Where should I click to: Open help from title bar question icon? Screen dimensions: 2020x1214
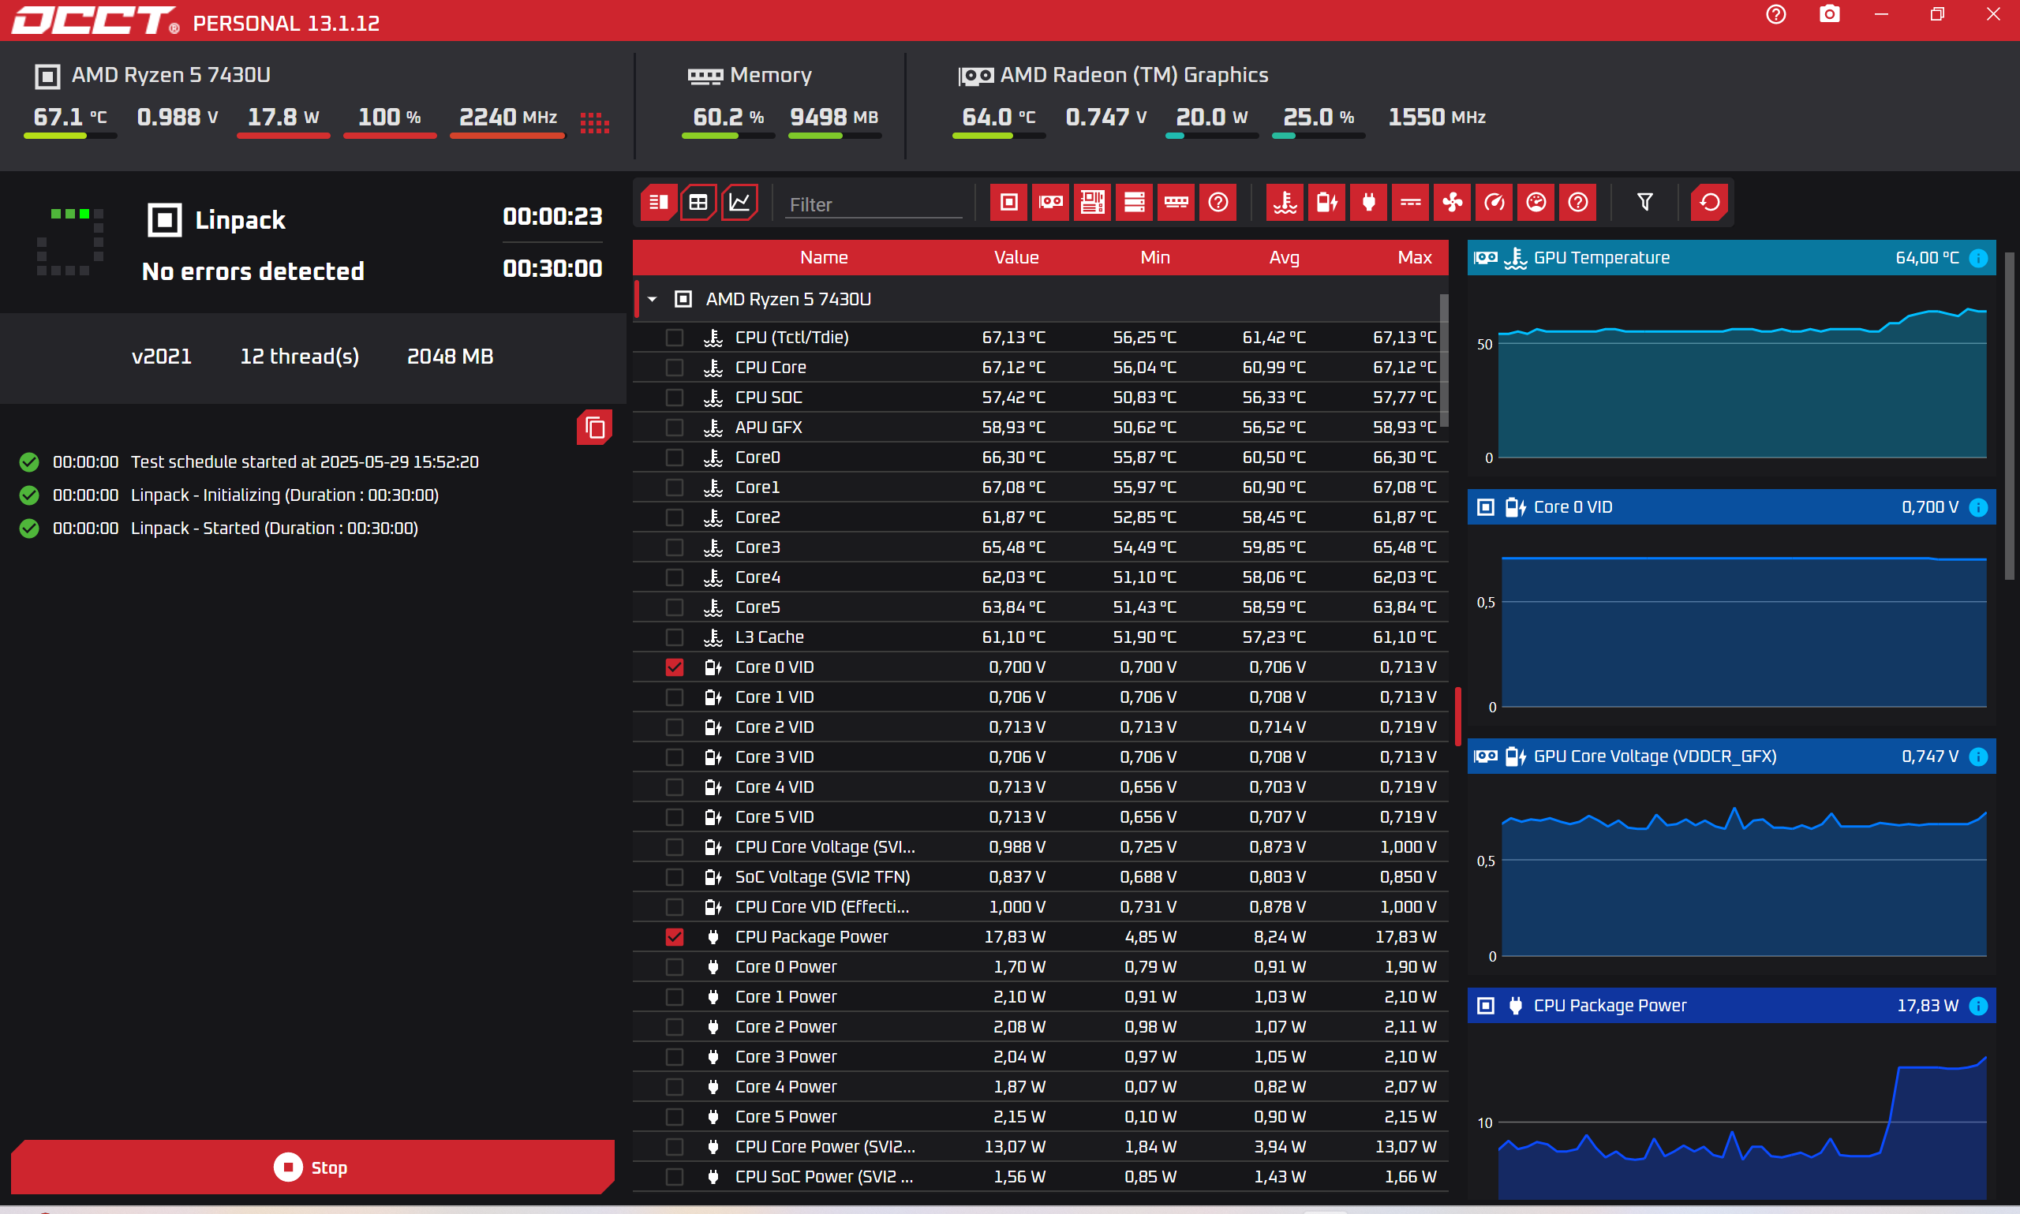[1775, 15]
